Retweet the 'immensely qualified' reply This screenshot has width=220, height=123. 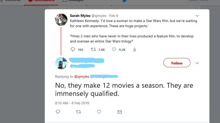pyautogui.click(x=78, y=112)
